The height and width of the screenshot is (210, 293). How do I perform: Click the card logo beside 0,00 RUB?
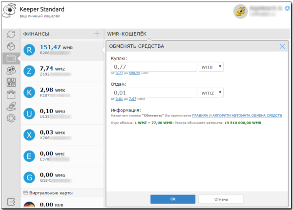click(x=29, y=205)
